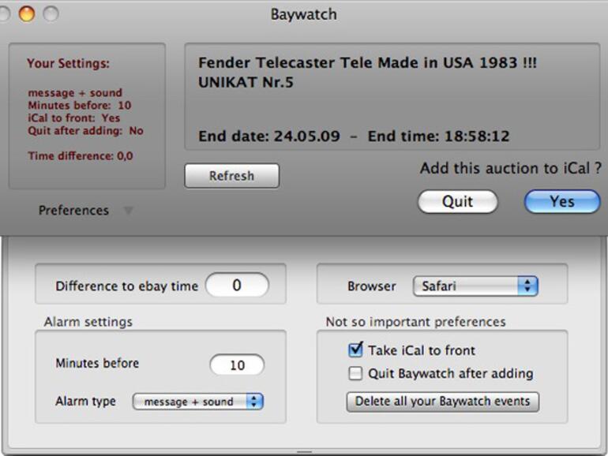Enable Quit Baywatch after adding checkbox
608x456 pixels.
356,373
